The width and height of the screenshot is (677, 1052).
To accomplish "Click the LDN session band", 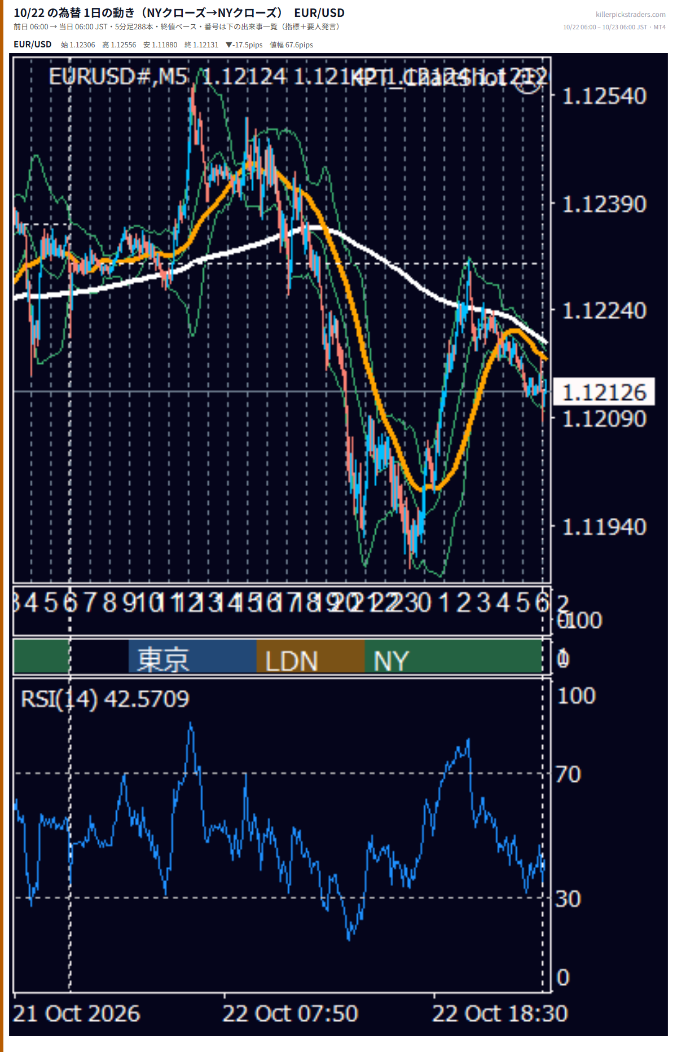I will tap(310, 656).
